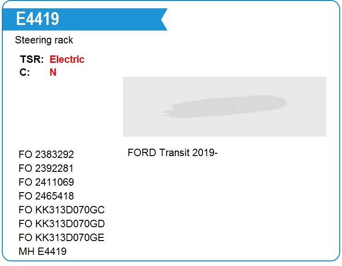The image size is (342, 266).
Task: Select OE code FO KK313D070GC
Action: (x=61, y=210)
